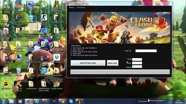Open the facebook affare folder
The width and height of the screenshot is (186, 104).
57,72
